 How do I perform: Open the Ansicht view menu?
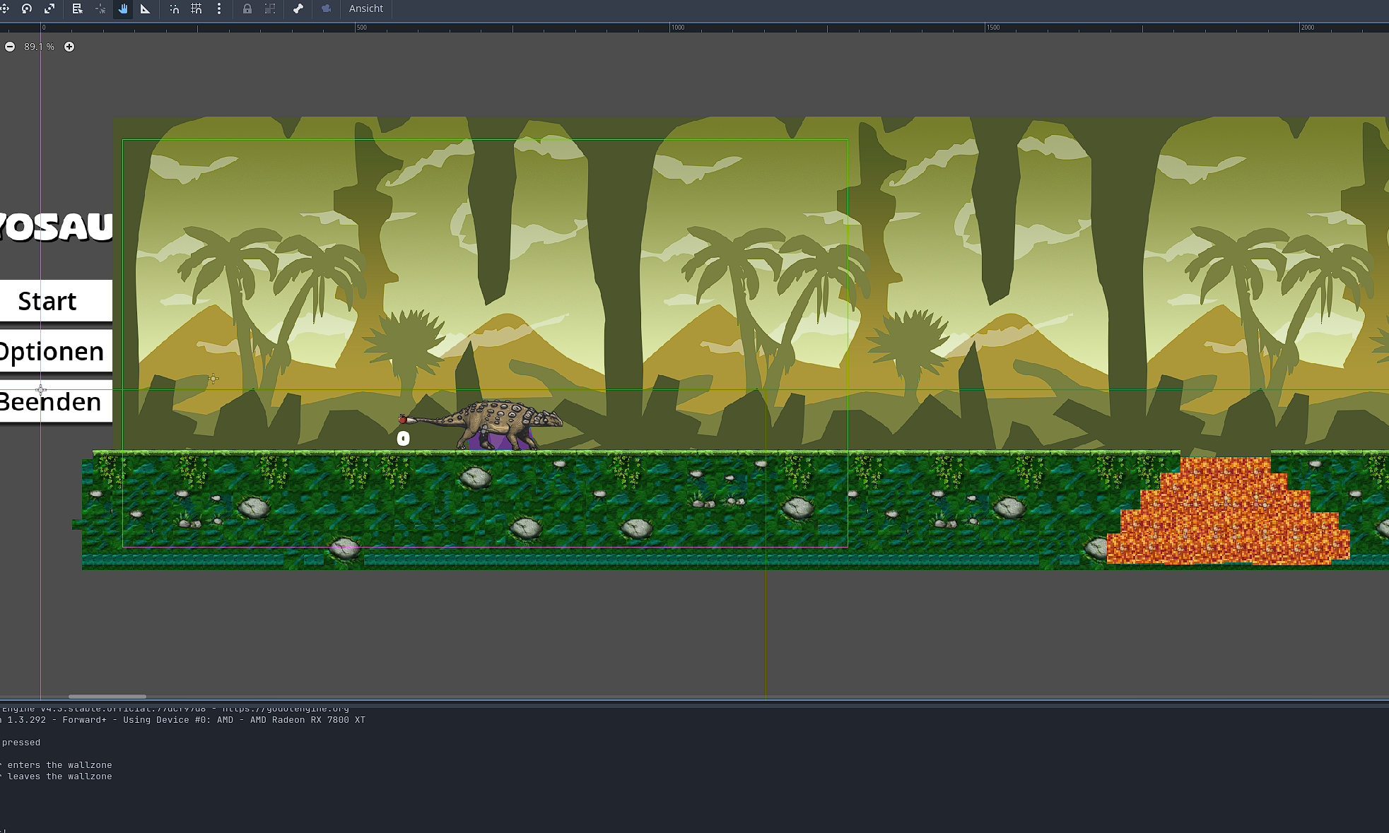point(366,8)
